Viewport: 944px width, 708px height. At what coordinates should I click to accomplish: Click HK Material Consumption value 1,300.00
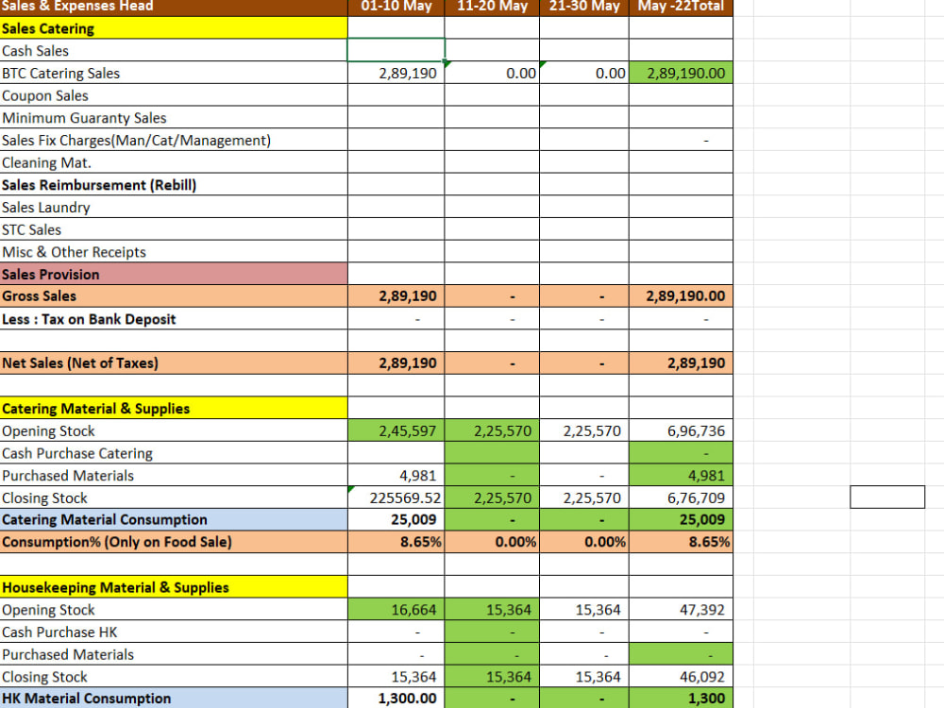click(396, 699)
